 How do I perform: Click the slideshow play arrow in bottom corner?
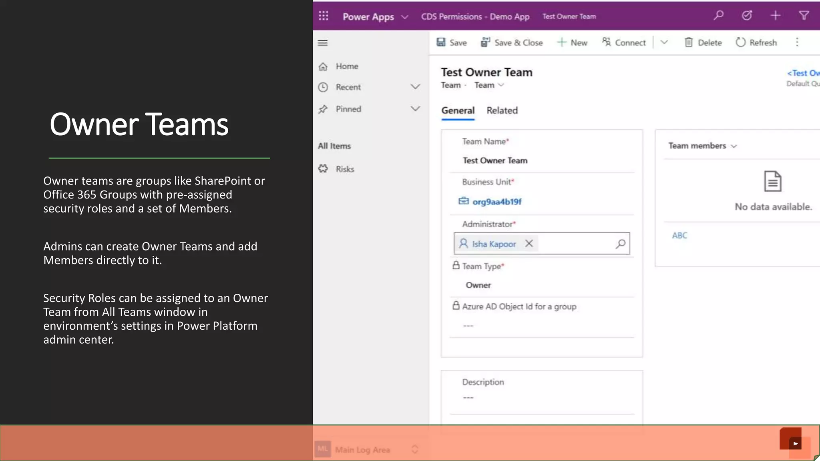795,443
